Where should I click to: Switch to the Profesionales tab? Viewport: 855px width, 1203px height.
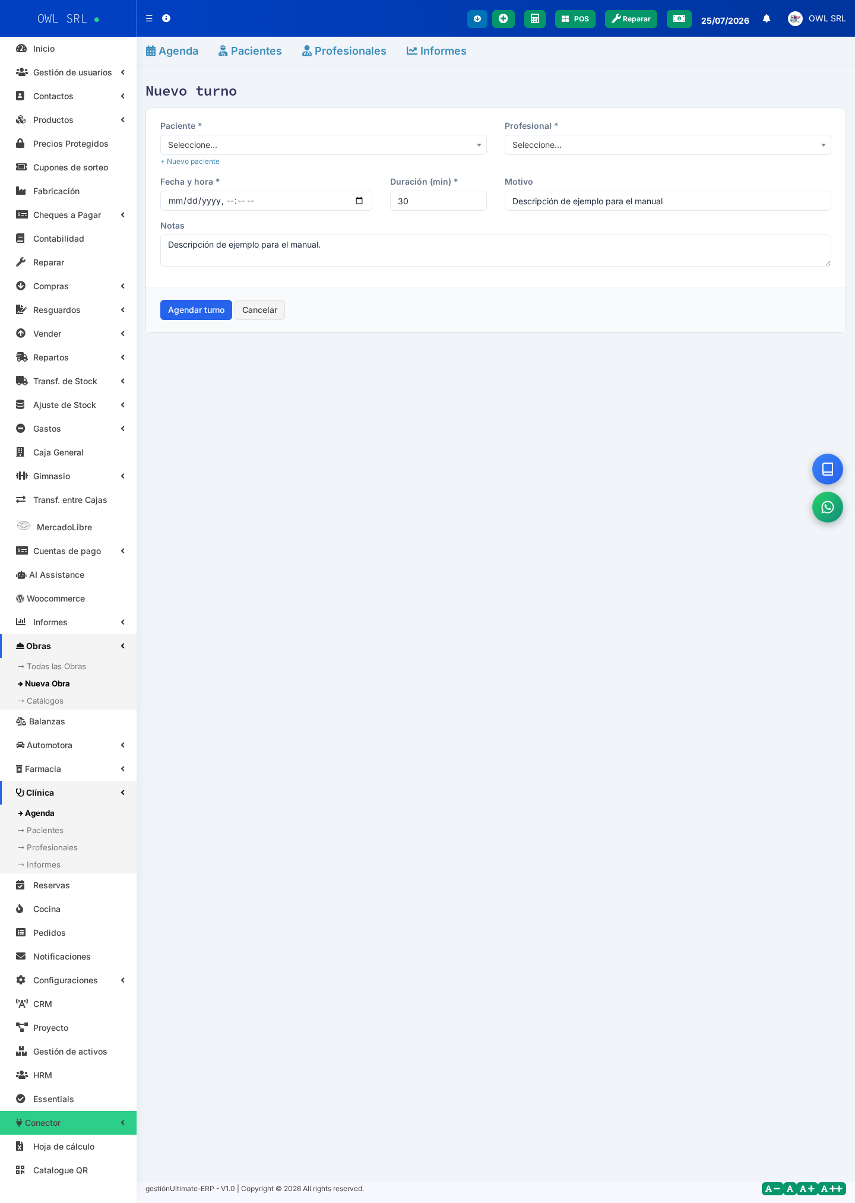point(344,51)
